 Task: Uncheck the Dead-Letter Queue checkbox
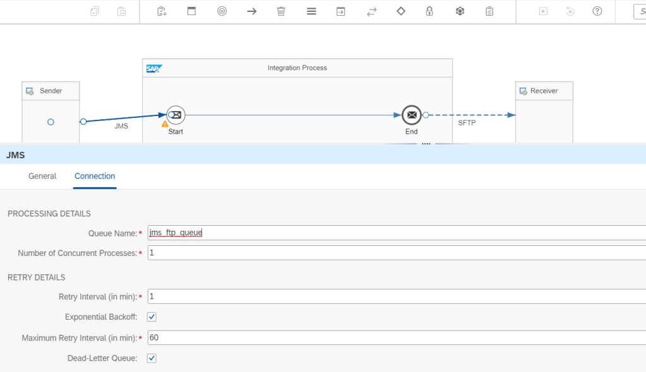tap(151, 358)
